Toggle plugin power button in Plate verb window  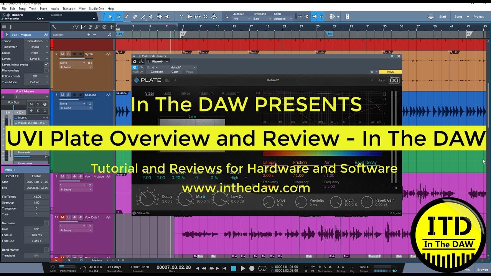click(x=135, y=67)
